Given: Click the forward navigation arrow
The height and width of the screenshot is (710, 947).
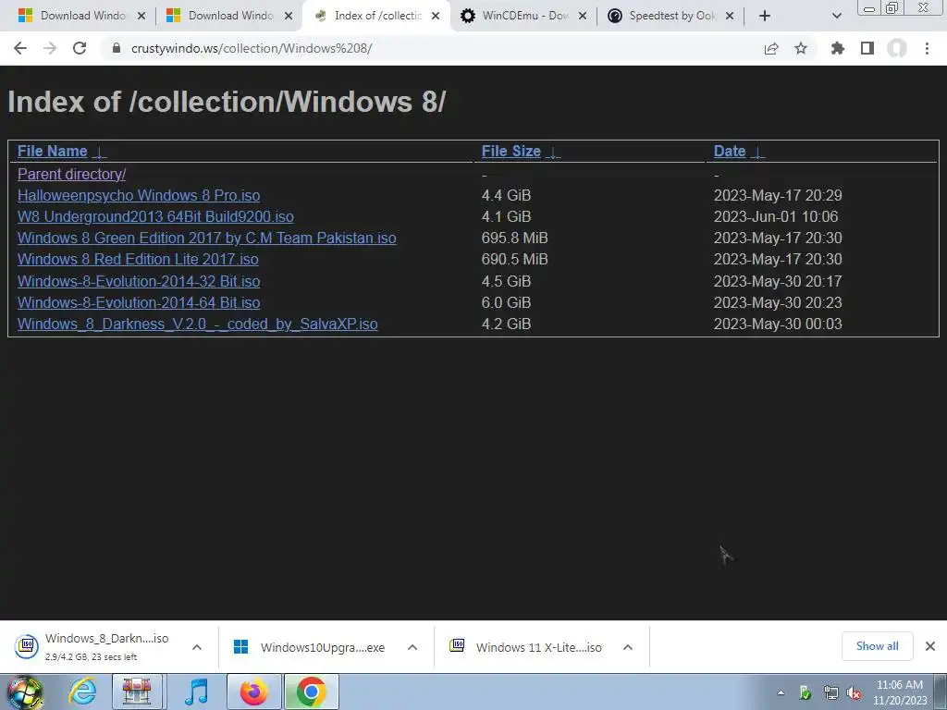Looking at the screenshot, I should [50, 48].
